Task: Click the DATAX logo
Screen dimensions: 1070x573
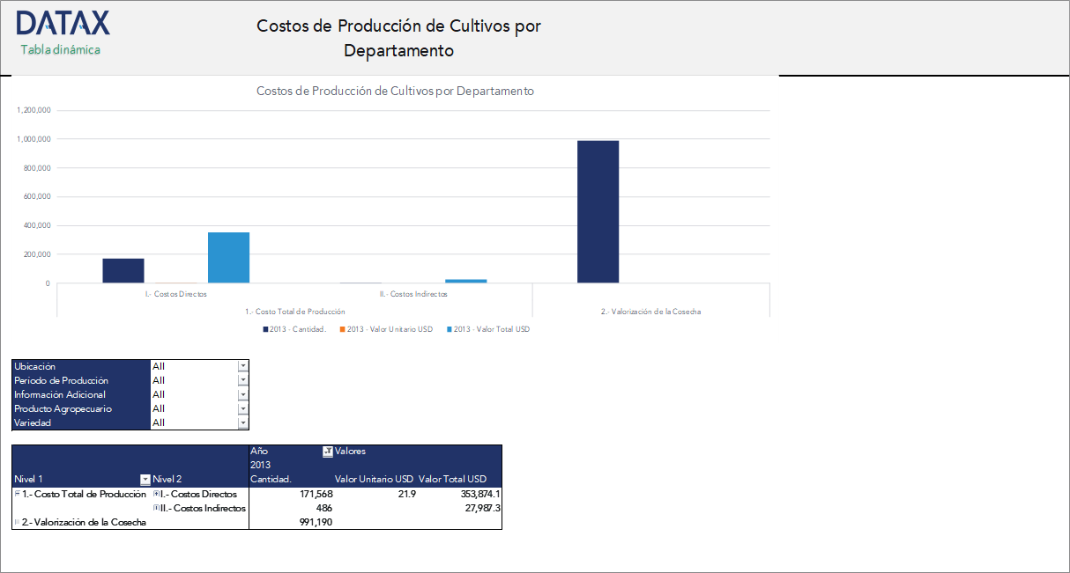Action: (x=62, y=22)
